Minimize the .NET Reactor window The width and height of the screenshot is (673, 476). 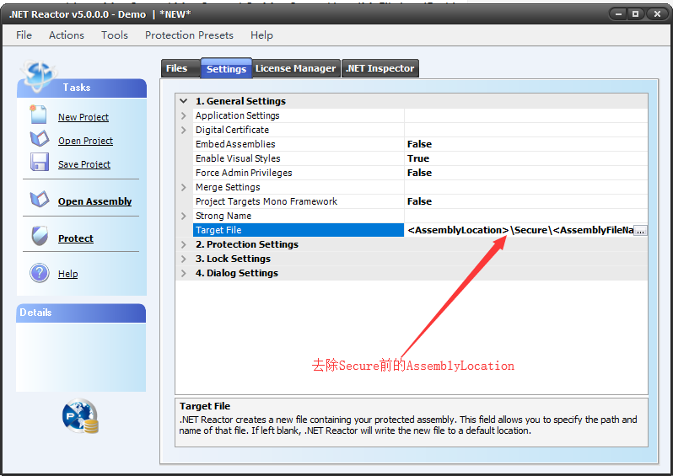[618, 14]
